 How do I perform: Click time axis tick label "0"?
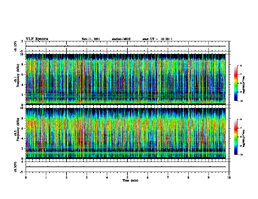(x=26, y=178)
